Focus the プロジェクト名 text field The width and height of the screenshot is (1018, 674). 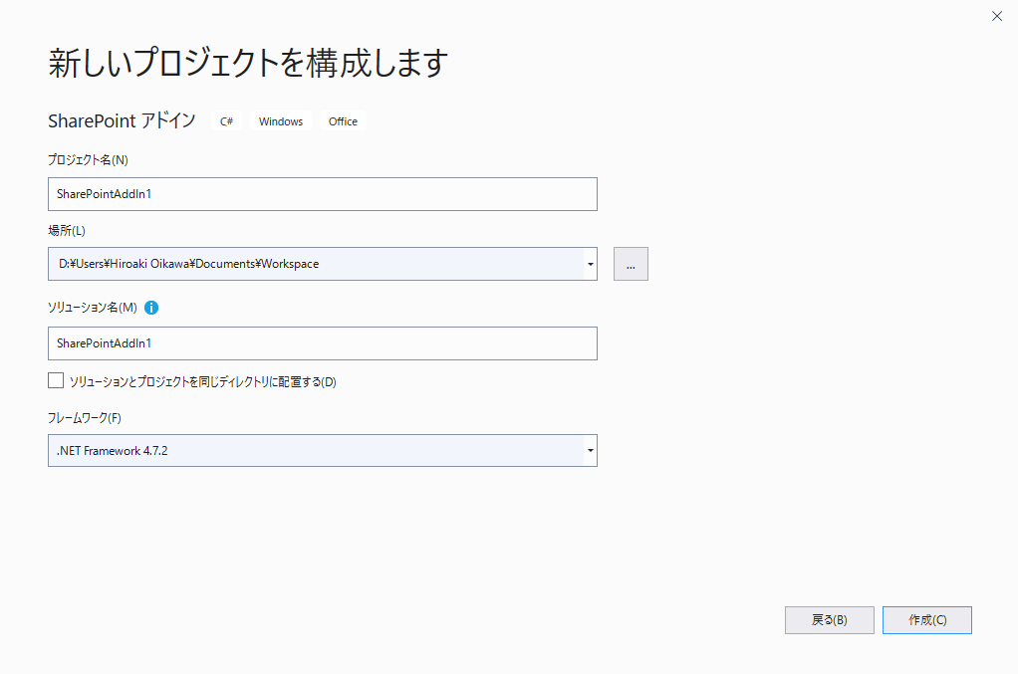(322, 194)
